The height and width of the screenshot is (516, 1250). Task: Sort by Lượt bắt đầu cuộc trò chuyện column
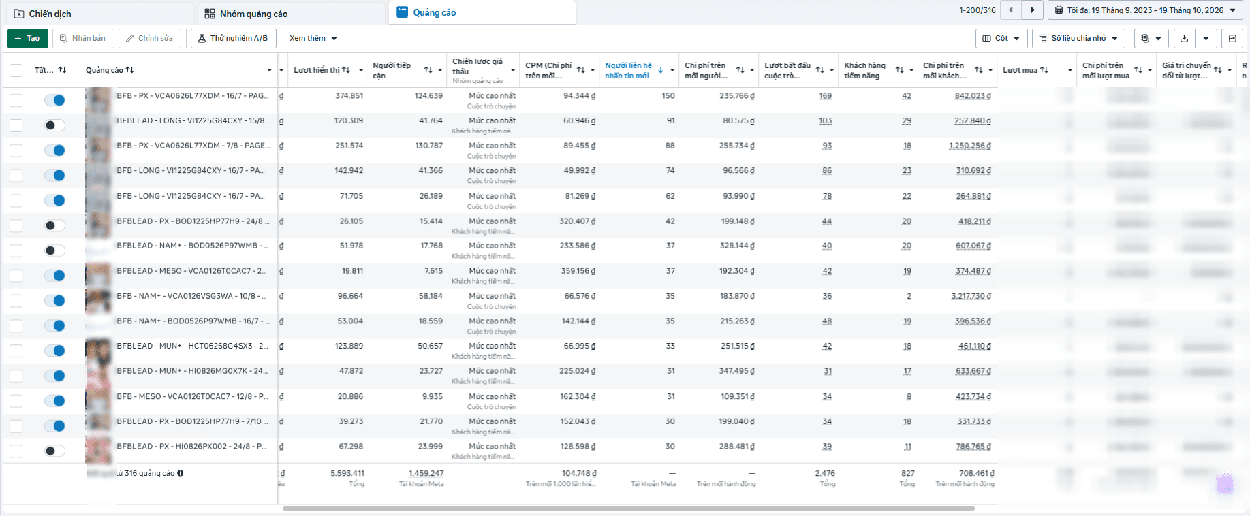coord(820,70)
